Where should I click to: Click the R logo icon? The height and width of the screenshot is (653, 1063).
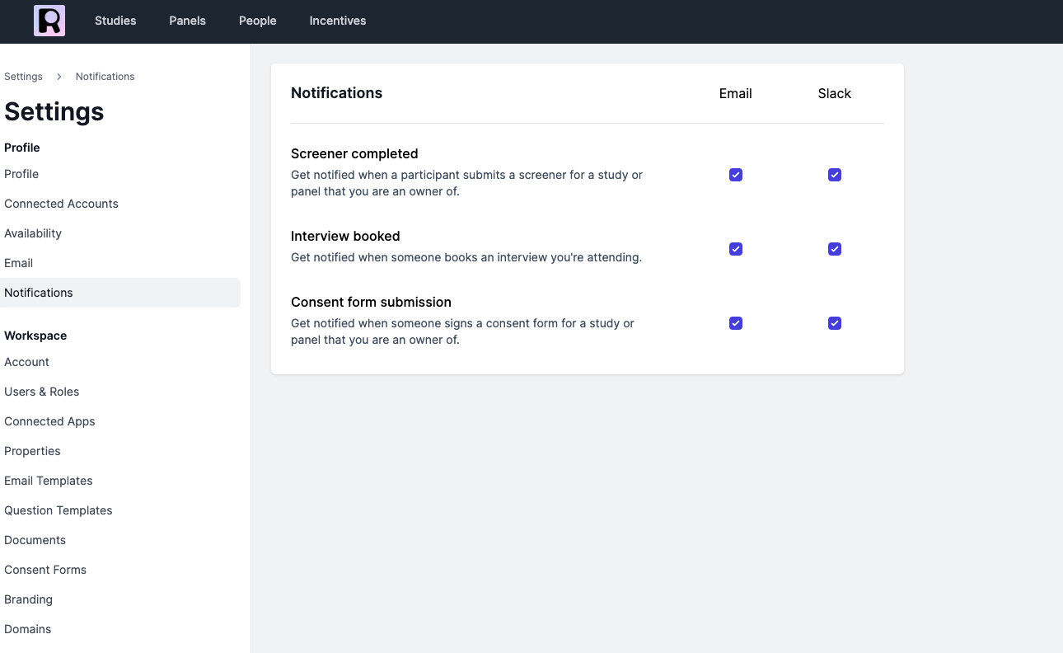pos(49,21)
